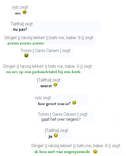Click the first 'Tomm [ Canis Canem ] zegt:' header

[x=46, y=51]
